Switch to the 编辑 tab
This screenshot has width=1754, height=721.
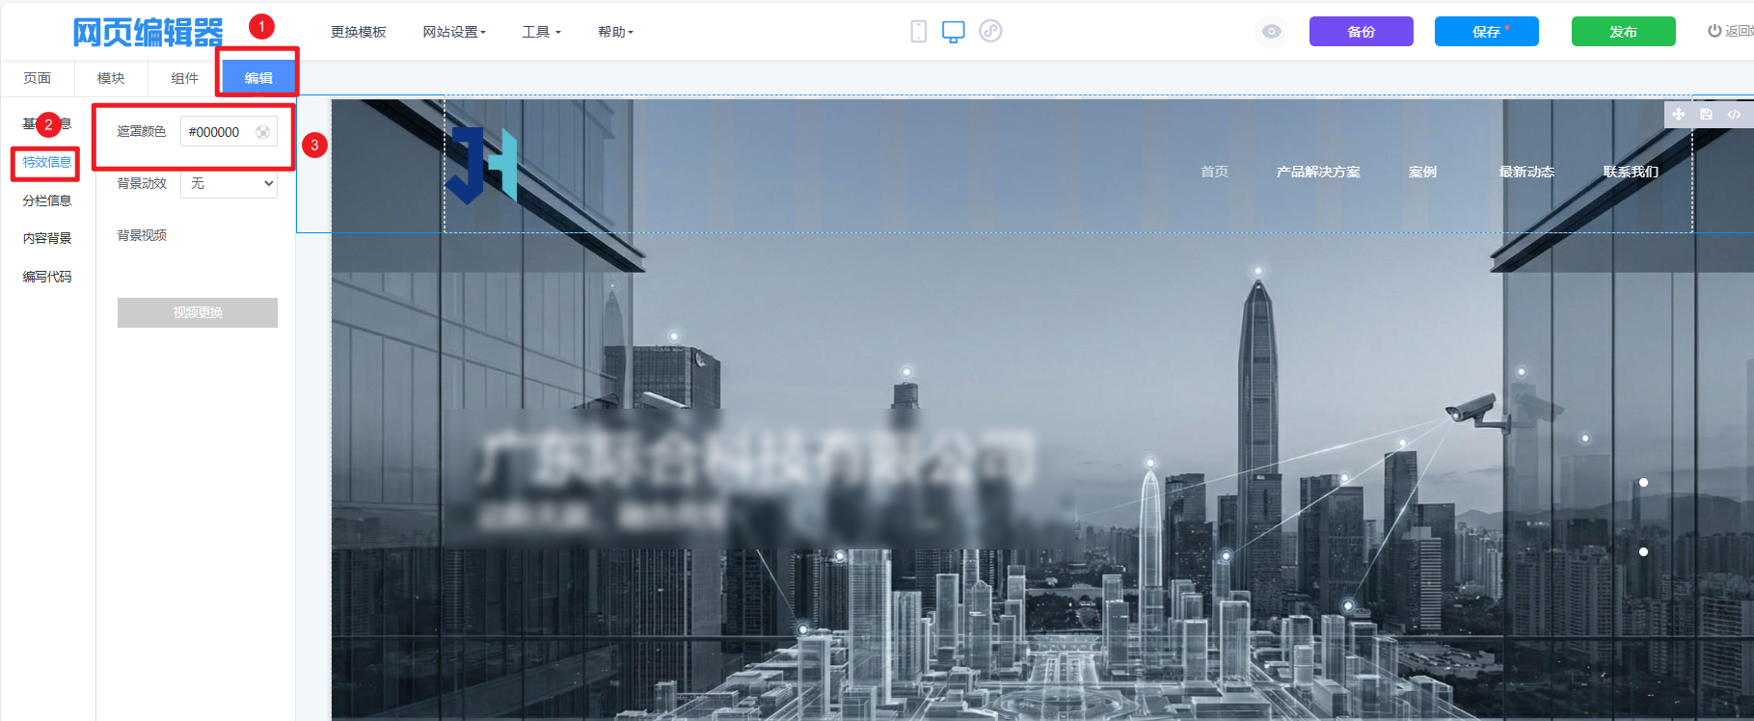point(258,78)
